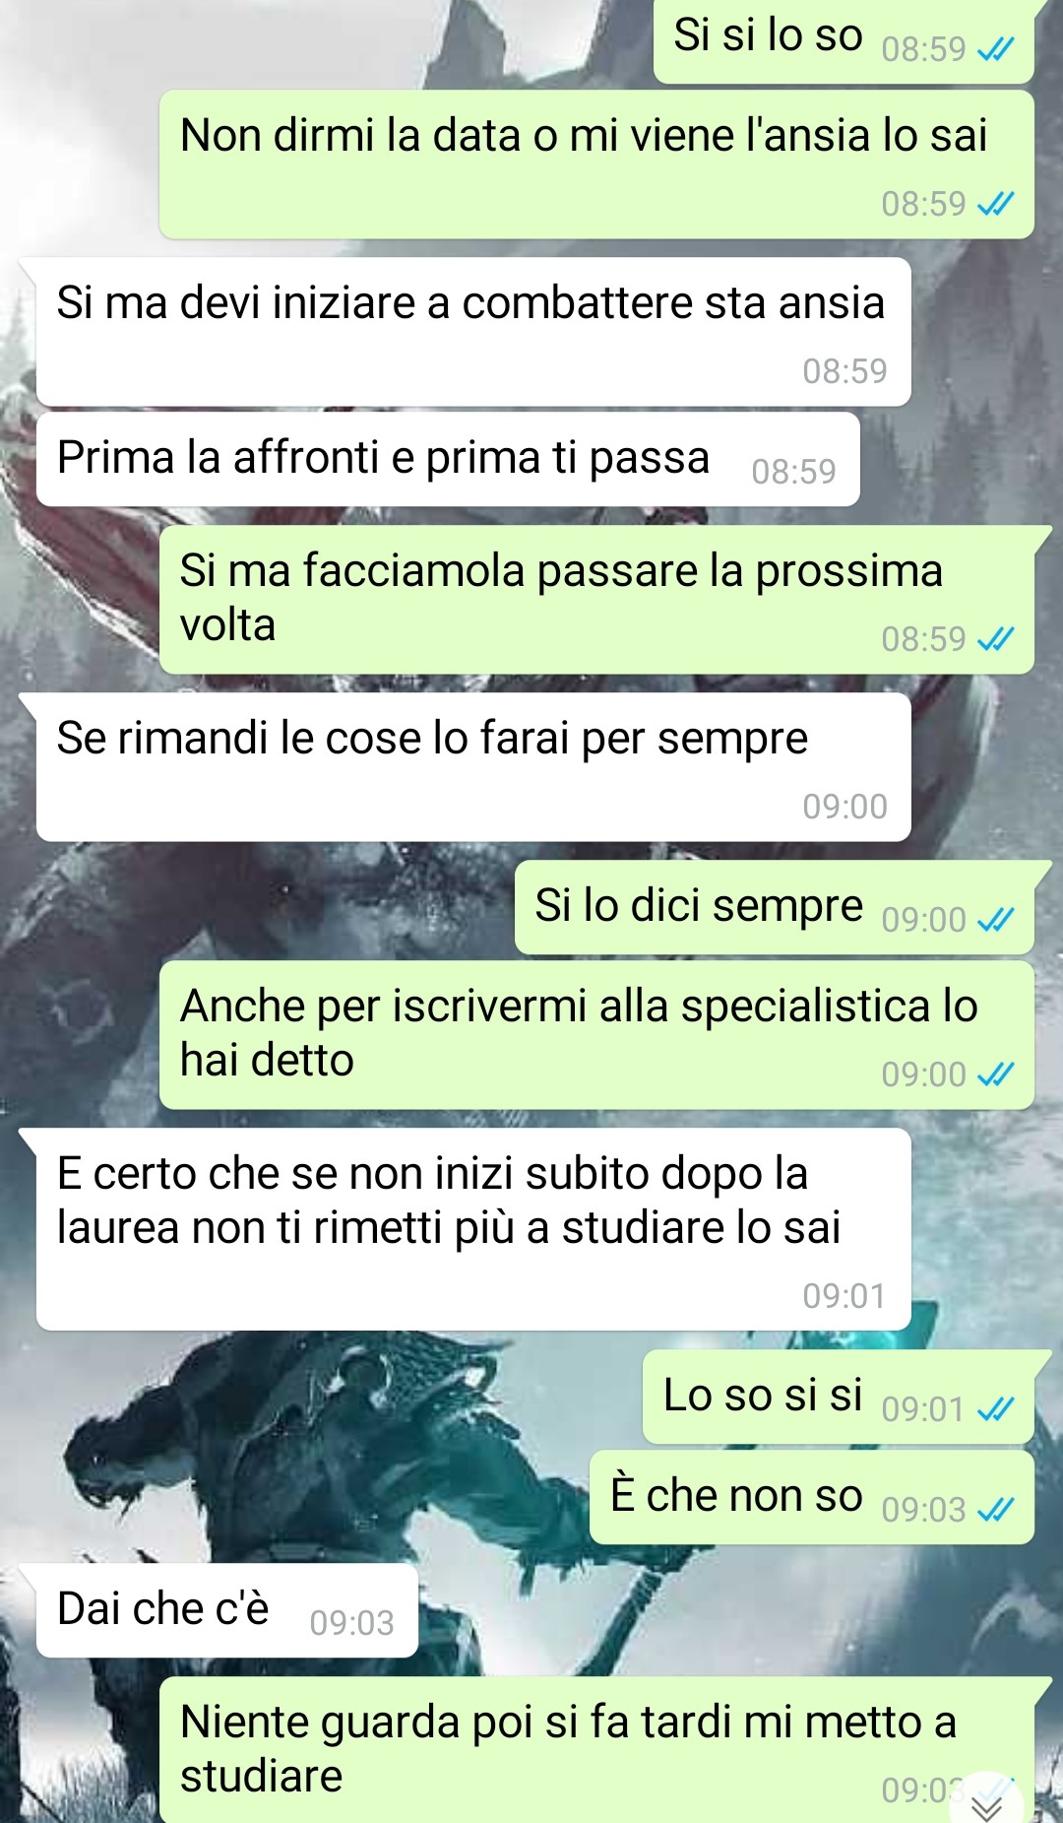Viewport: 1063px width, 1823px height.
Task: Click read ticks on "facciamola passare" message
Action: 995,639
